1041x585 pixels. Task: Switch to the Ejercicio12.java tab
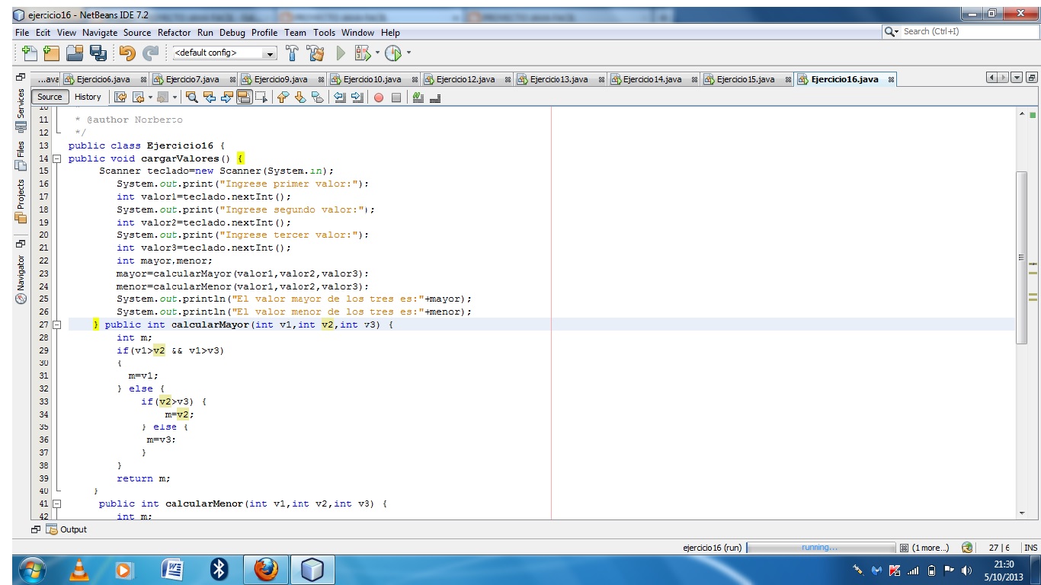[x=465, y=78]
